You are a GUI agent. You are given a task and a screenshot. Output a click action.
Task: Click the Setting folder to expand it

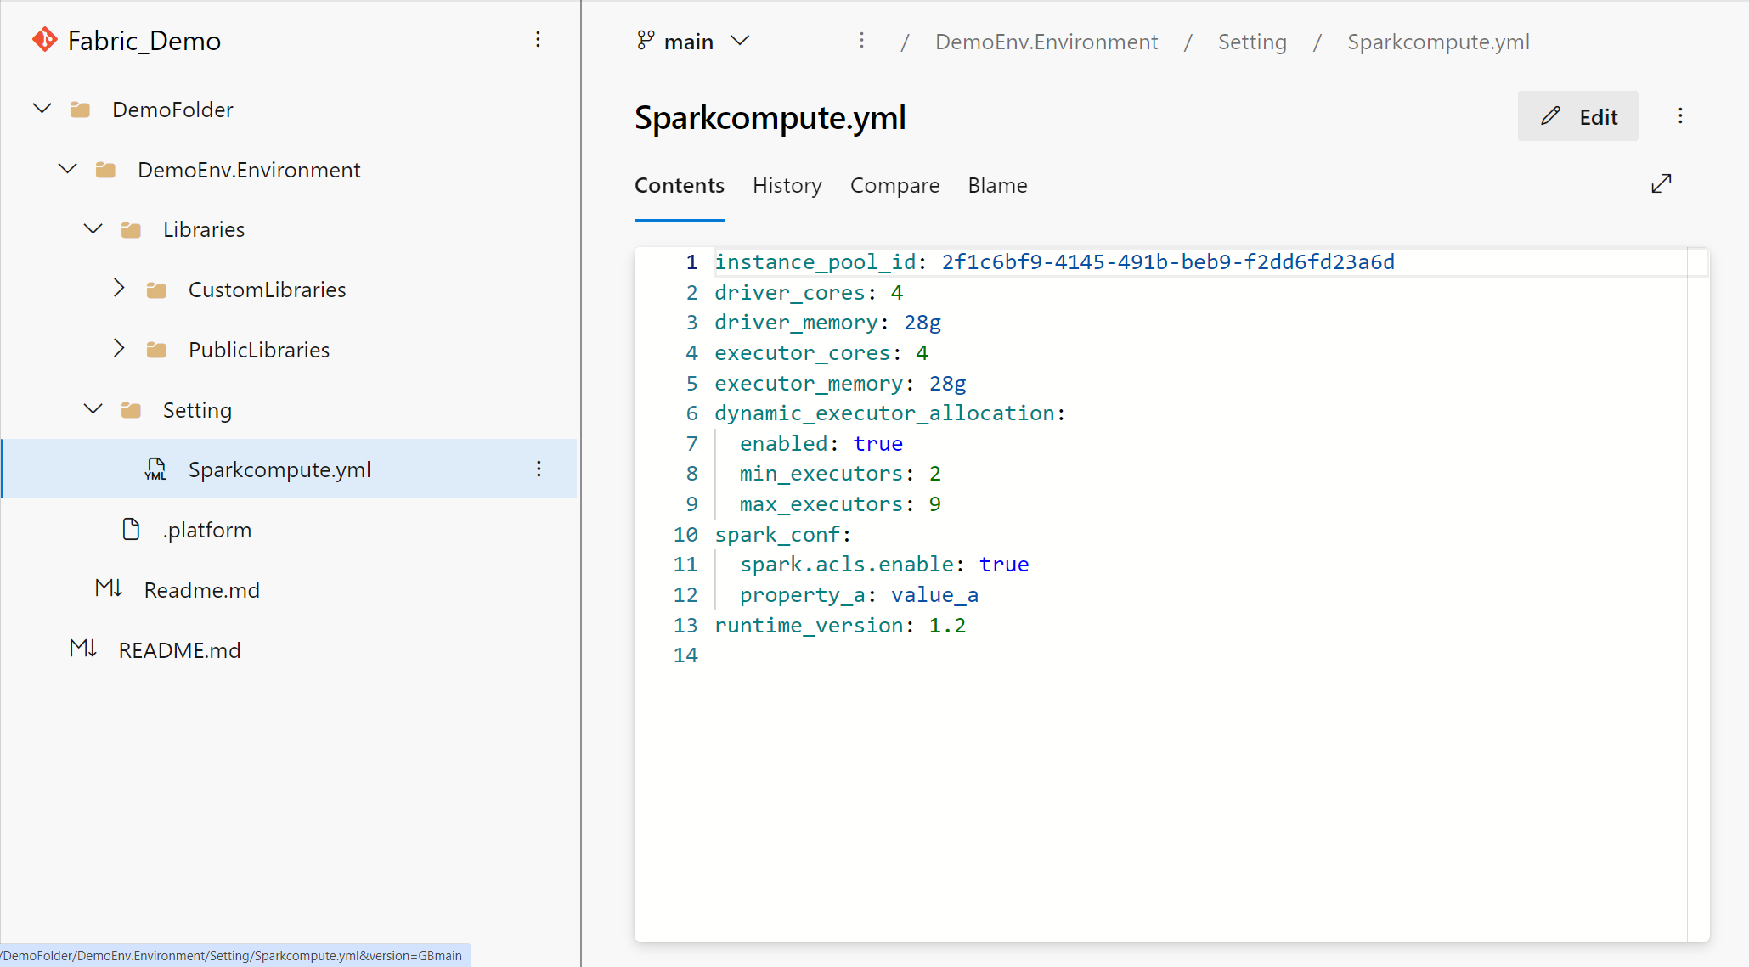195,410
